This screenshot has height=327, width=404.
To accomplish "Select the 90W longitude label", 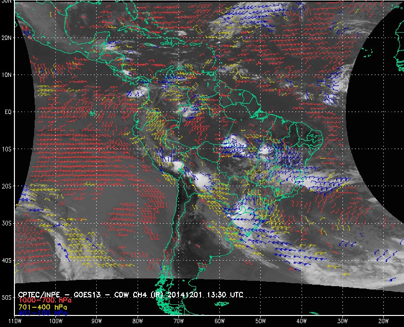I will pos(97,321).
